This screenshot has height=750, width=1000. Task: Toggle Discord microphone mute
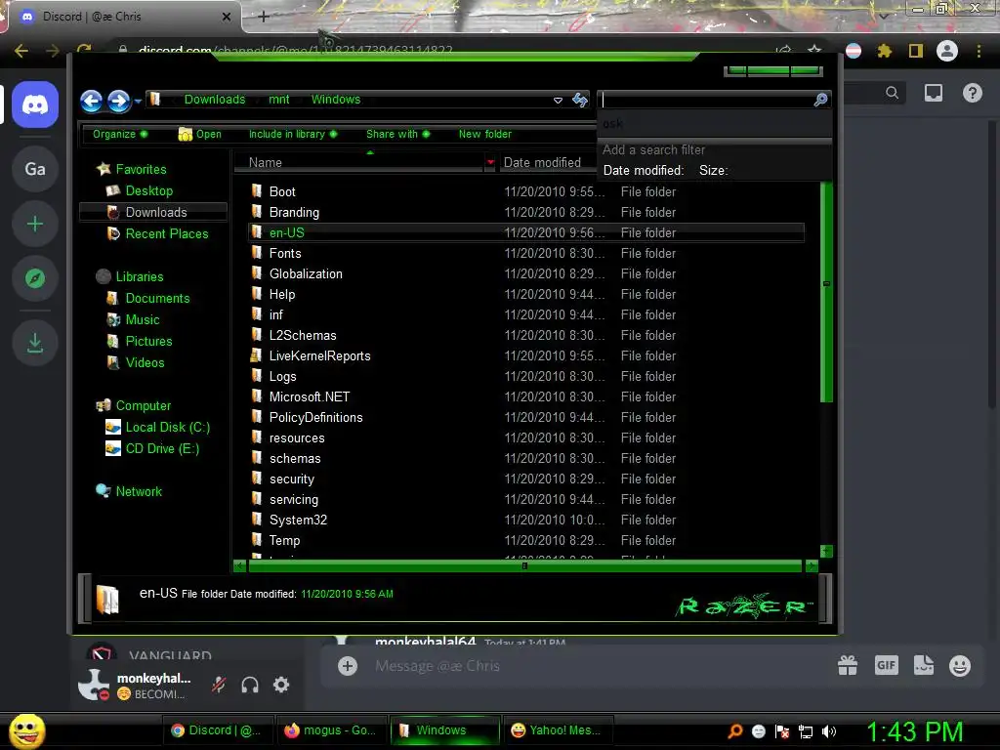coord(219,685)
